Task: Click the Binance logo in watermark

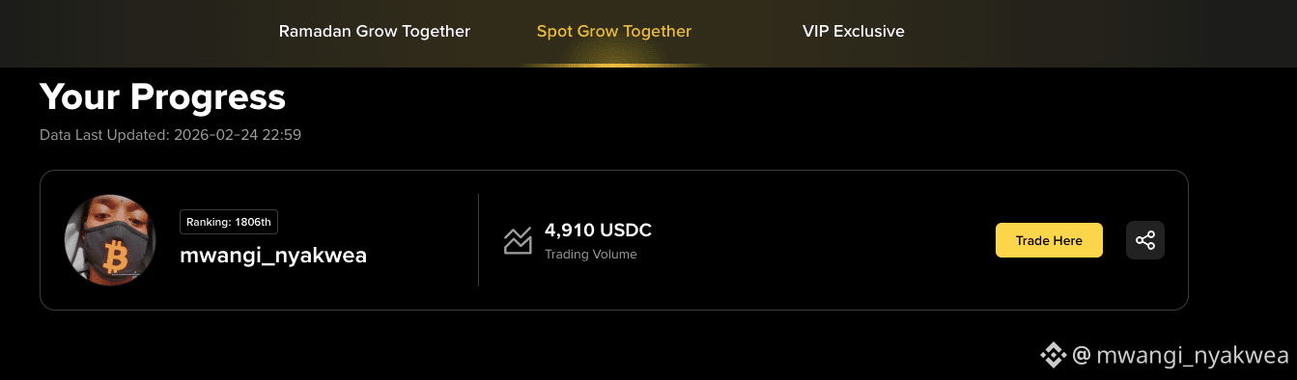Action: [x=1053, y=356]
